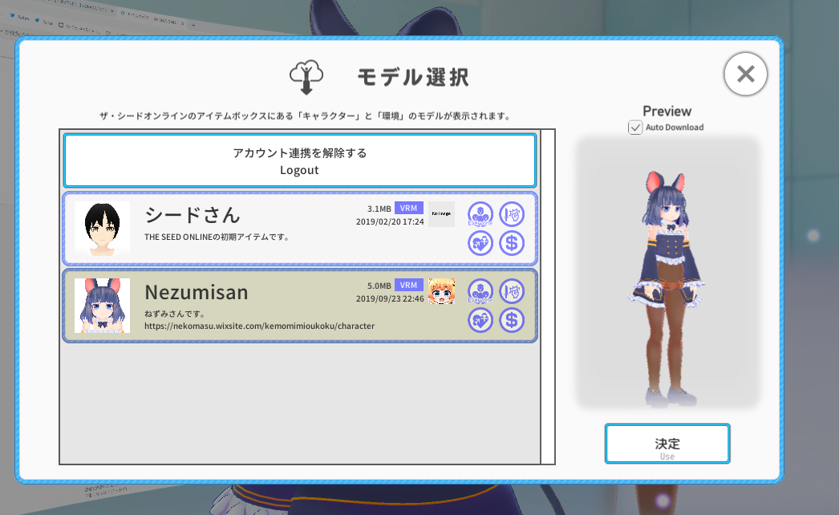Close the model selection dialog
Image resolution: width=839 pixels, height=515 pixels.
[x=745, y=74]
